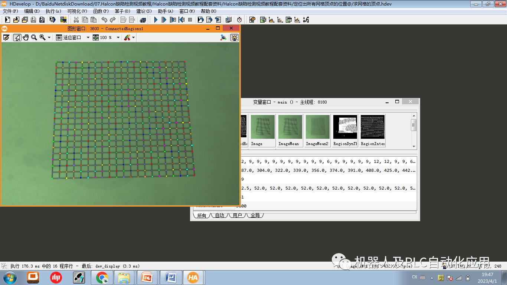Click the Paste clipboard icon
The image size is (507, 285).
click(94, 19)
